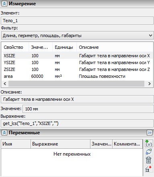Collapse the Измерение section header

pos(4,4)
